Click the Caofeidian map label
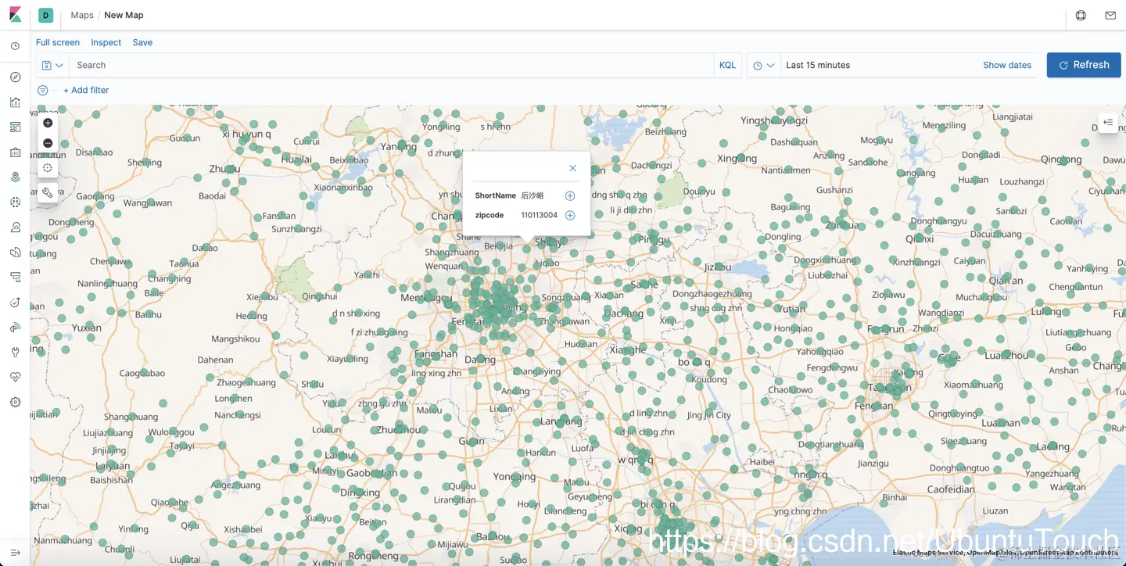Screen dimensions: 1126x566 coord(952,489)
